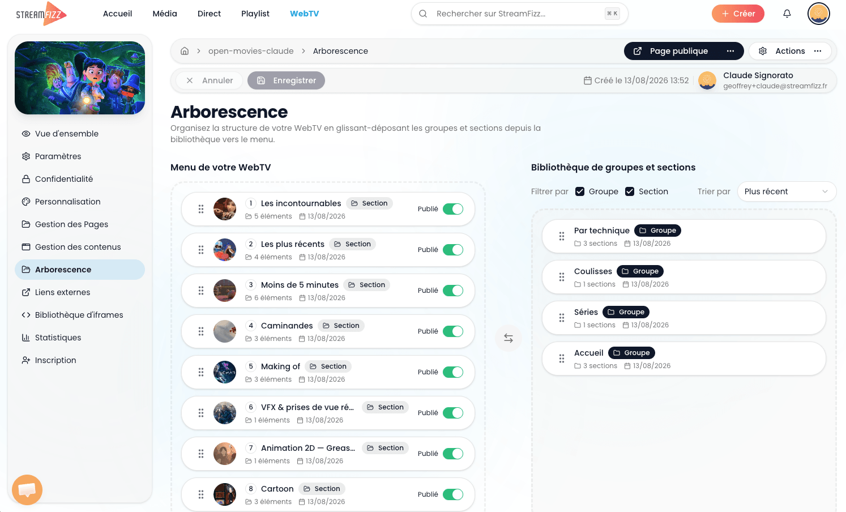Screen dimensions: 846x512
Task: Click search magnifier icon
Action: click(423, 14)
